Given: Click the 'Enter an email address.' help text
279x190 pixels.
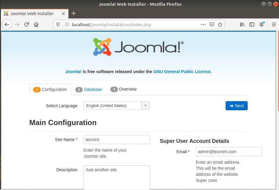Looking at the screenshot, I should 218,162.
